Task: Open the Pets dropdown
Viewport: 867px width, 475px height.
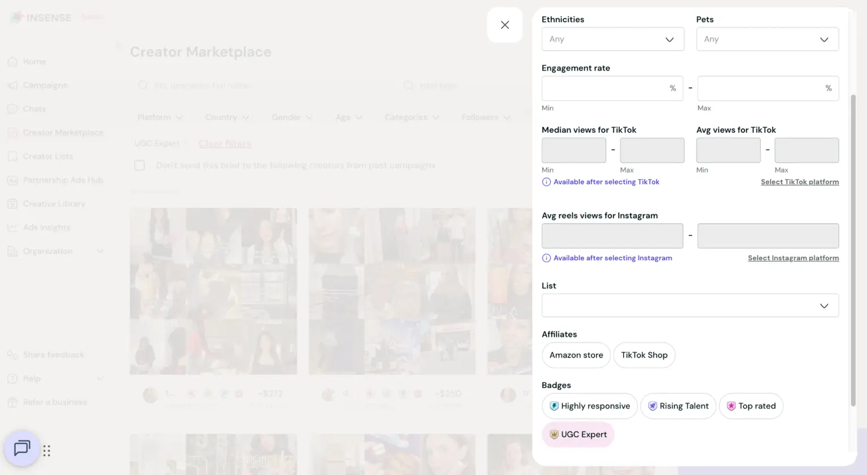Action: point(767,39)
